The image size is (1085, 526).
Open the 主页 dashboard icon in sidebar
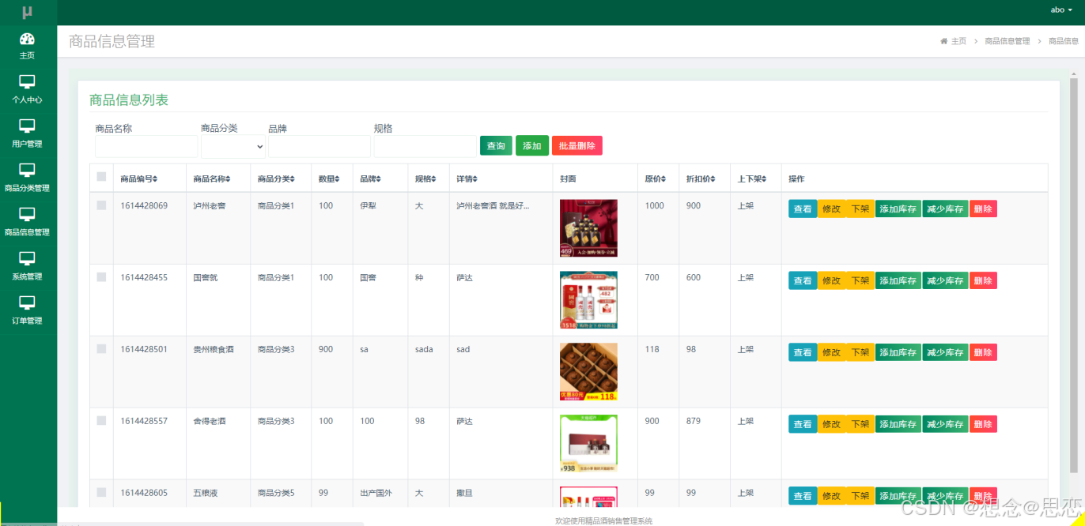coord(28,38)
